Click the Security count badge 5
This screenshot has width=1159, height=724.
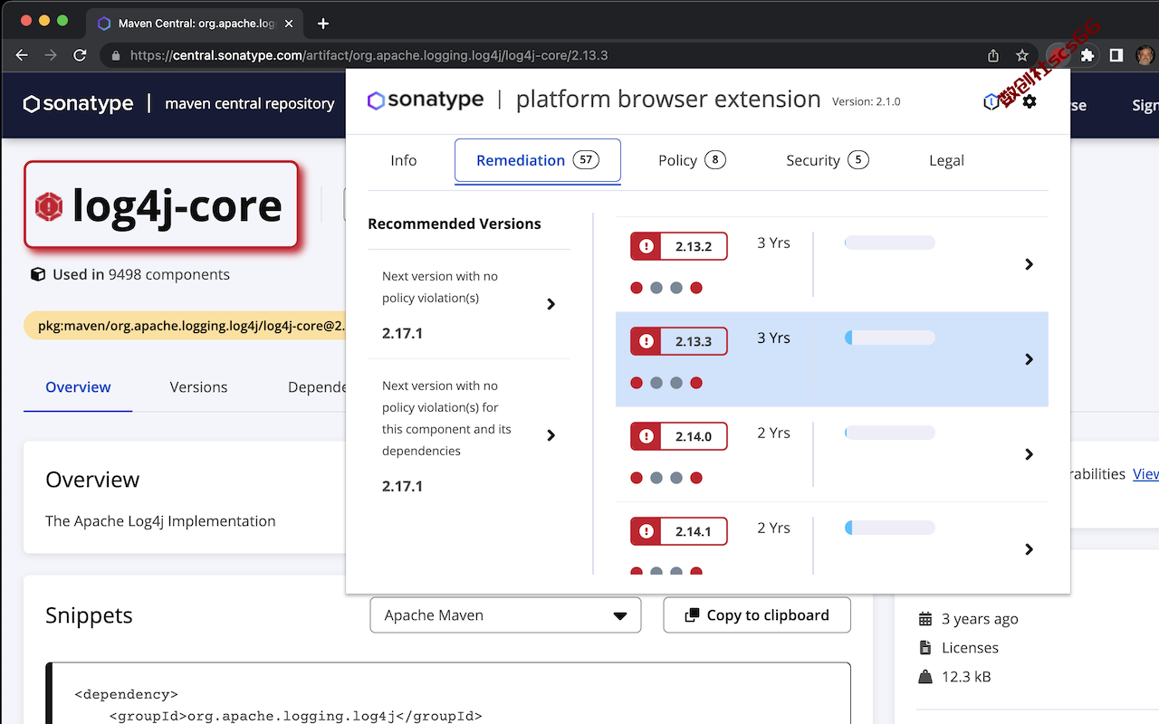click(857, 160)
